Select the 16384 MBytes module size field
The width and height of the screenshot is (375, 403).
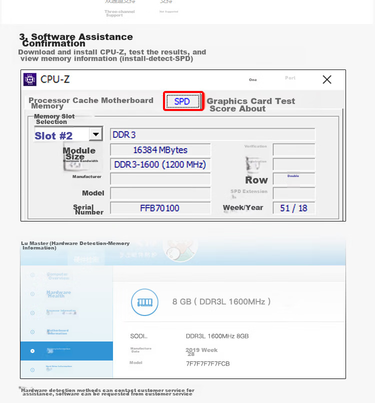pos(160,150)
